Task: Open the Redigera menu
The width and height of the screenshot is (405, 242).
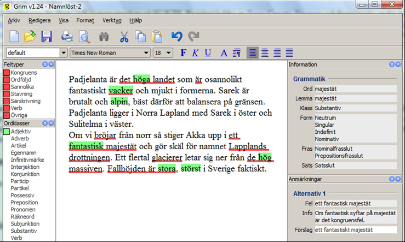Action: (x=39, y=20)
